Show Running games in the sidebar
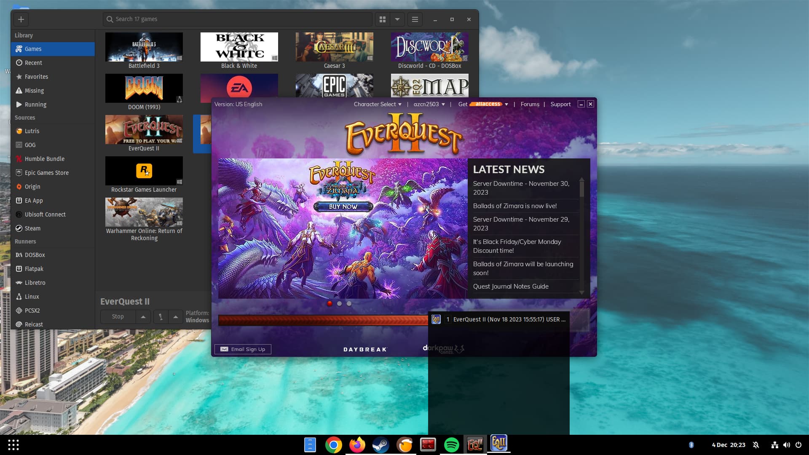Screen dimensions: 809x455 pos(53,104)
